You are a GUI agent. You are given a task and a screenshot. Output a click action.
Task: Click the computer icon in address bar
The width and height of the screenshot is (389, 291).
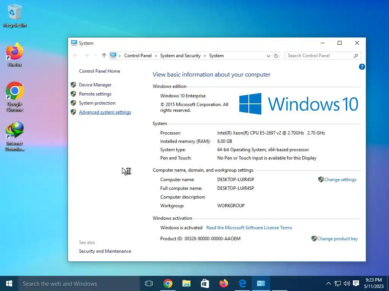(113, 55)
